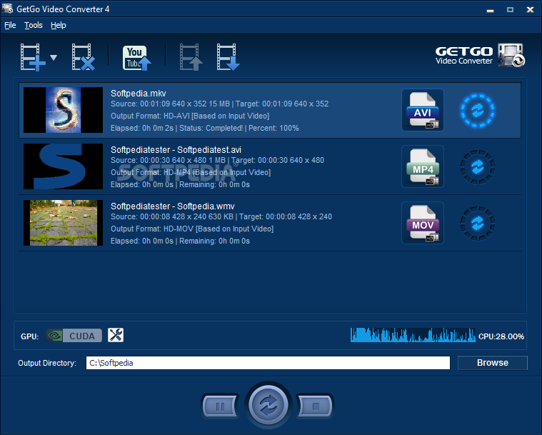Screen dimensions: 542x435
Task: Toggle CUDA GPU acceleration
Action: (x=74, y=336)
